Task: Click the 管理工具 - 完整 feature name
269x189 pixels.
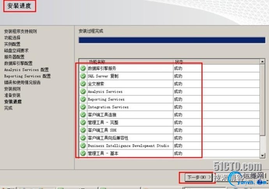Action: point(103,122)
